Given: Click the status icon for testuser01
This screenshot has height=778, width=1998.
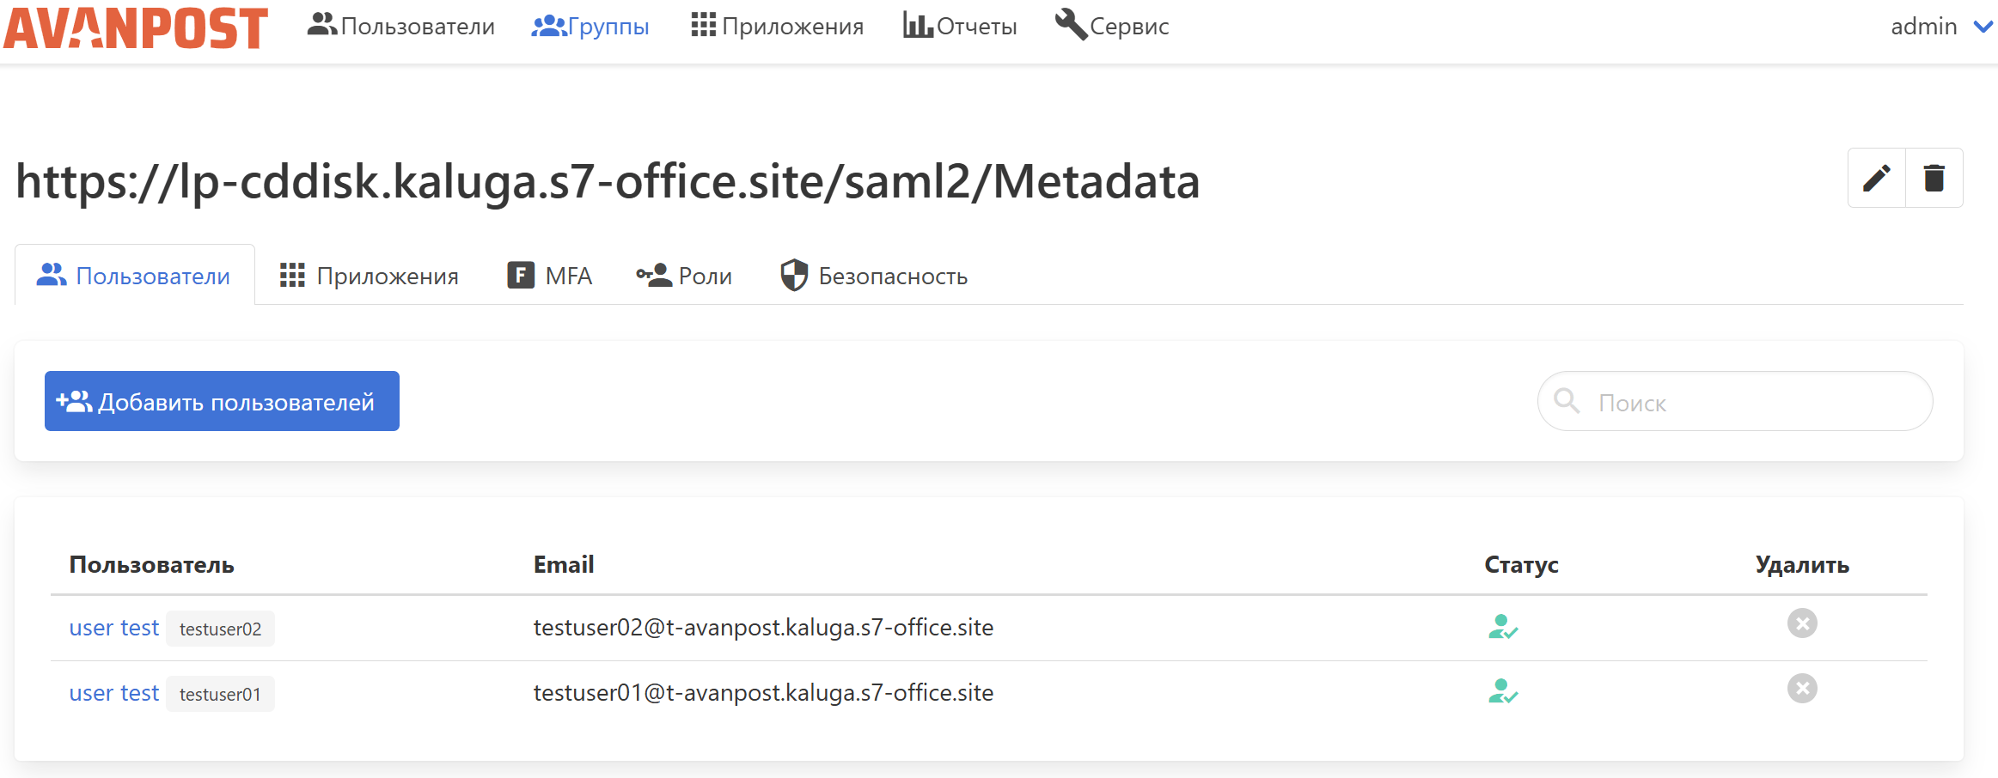Looking at the screenshot, I should pos(1503,692).
